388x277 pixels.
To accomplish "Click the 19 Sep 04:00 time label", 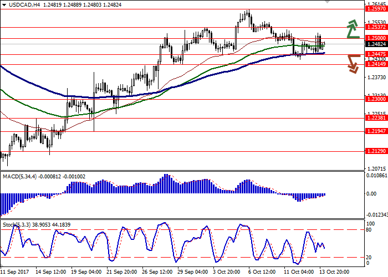I will click(86, 272).
